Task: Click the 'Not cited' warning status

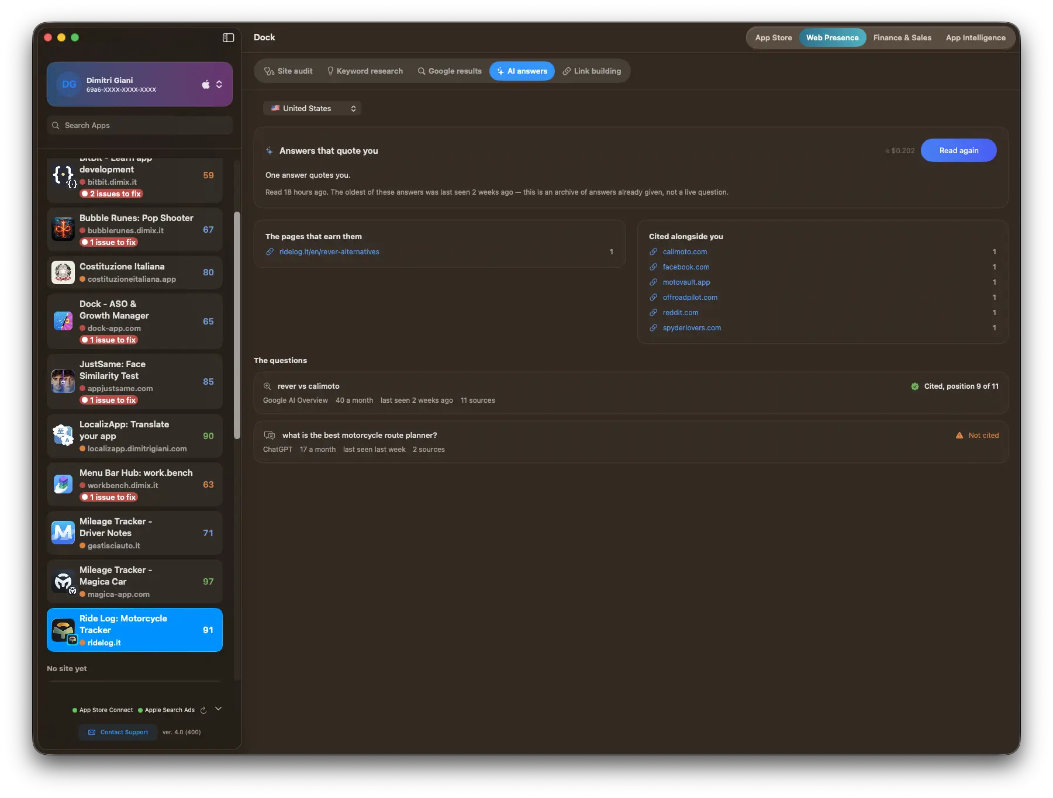Action: 977,436
